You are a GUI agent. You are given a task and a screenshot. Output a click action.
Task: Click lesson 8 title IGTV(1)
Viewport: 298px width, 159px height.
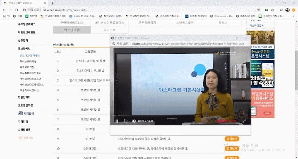pyautogui.click(x=90, y=129)
